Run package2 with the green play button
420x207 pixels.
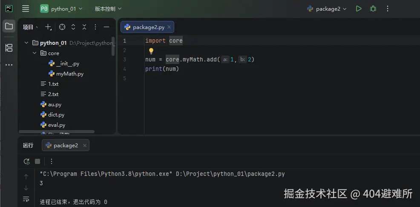coord(359,9)
